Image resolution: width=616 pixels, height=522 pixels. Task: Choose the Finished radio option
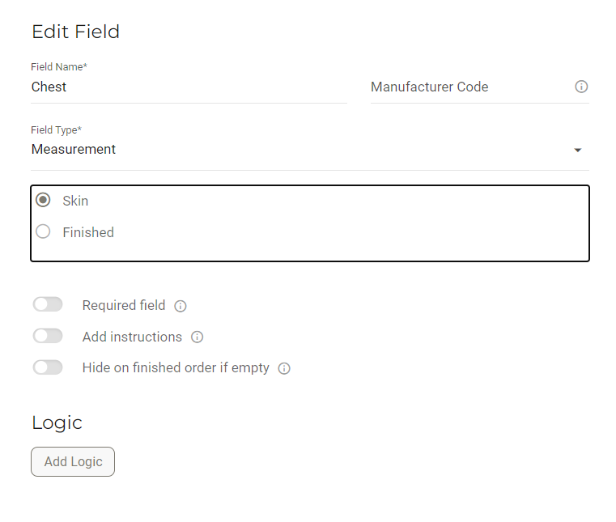tap(43, 231)
